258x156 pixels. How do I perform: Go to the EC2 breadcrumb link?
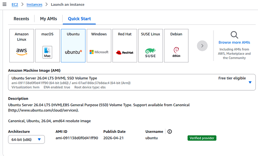click(15, 5)
